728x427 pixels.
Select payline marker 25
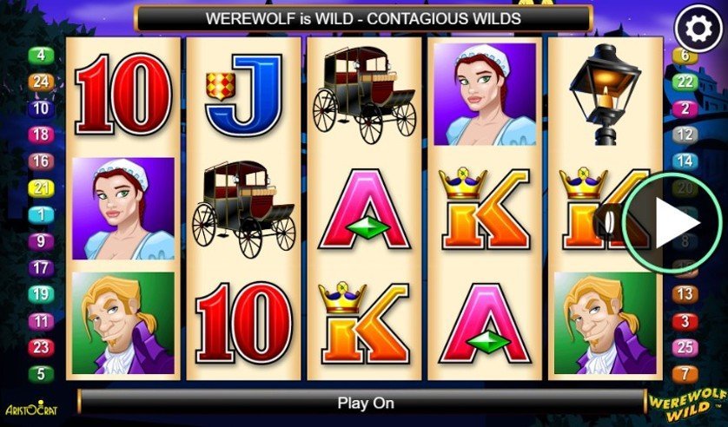685,347
